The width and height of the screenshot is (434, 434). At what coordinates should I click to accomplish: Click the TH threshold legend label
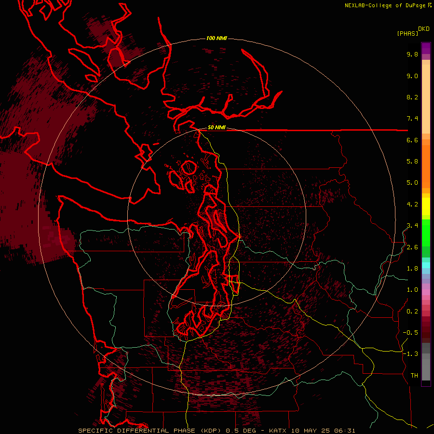(414, 376)
